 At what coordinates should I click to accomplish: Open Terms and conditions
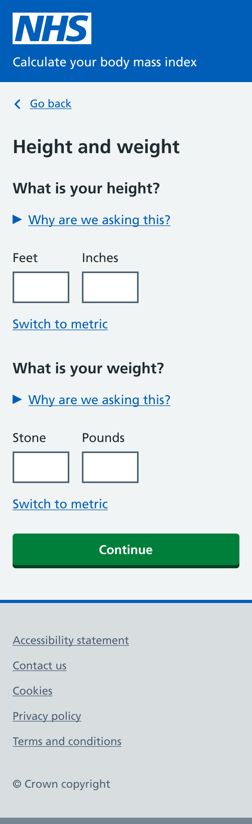click(x=67, y=742)
